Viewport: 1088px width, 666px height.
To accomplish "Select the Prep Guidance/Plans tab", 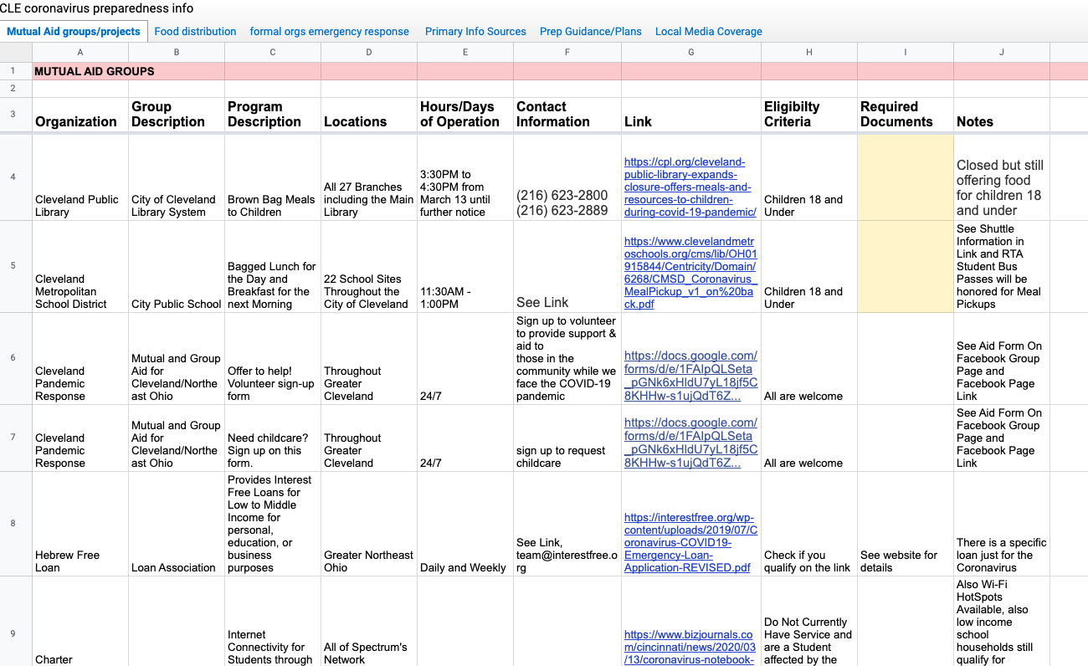I will (591, 32).
